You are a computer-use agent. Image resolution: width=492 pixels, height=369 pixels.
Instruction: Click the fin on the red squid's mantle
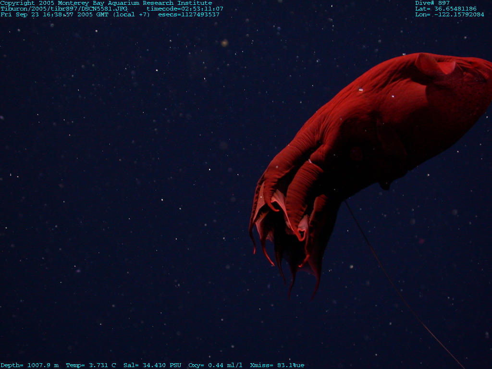tap(435, 65)
